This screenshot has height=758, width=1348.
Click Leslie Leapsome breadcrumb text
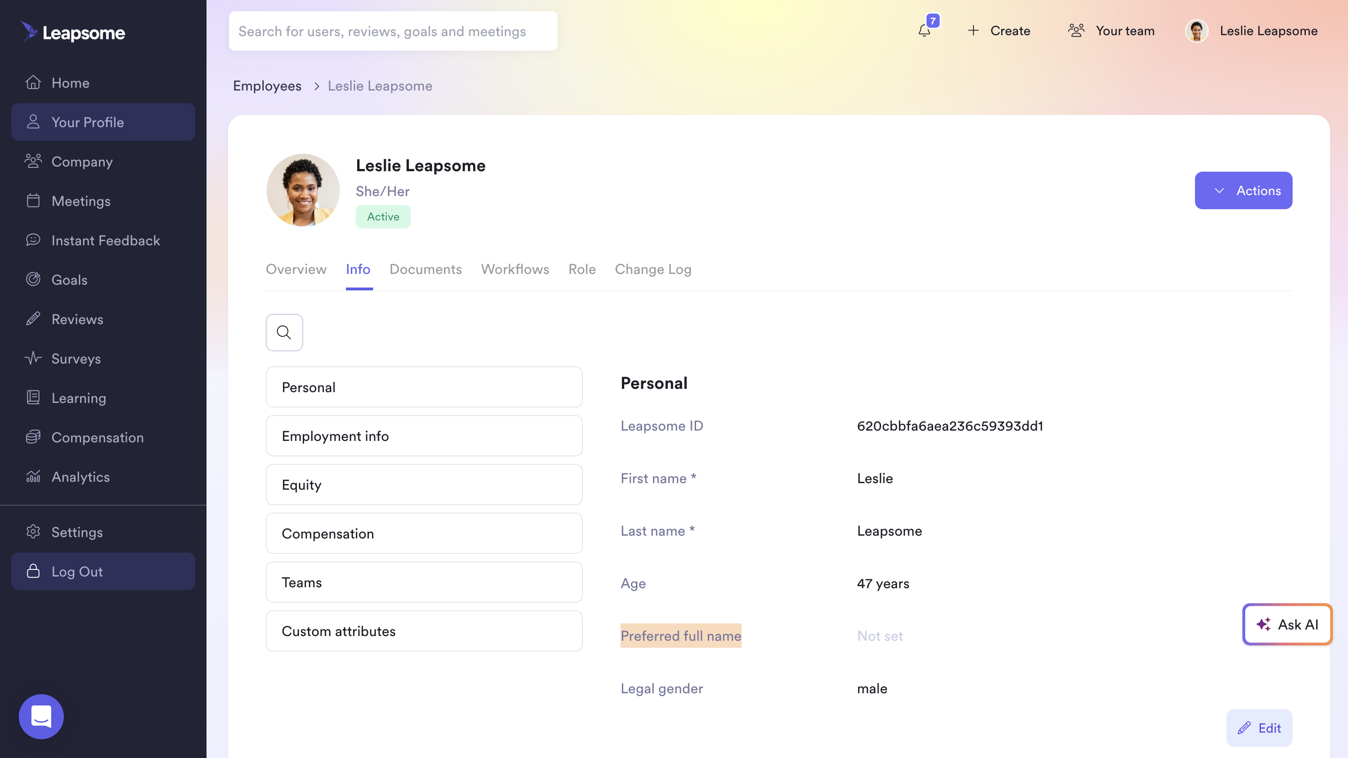(380, 86)
